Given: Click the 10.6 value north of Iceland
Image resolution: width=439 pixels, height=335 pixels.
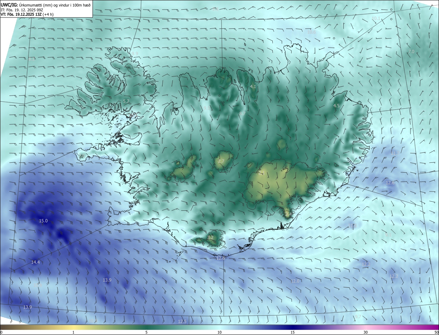Looking at the screenshot, I should coord(311,32).
